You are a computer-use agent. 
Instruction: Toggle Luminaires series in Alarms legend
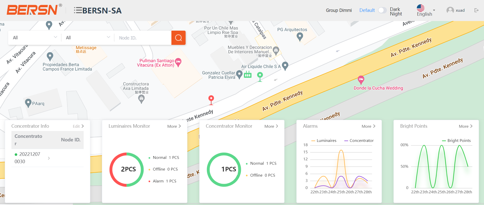click(x=324, y=141)
